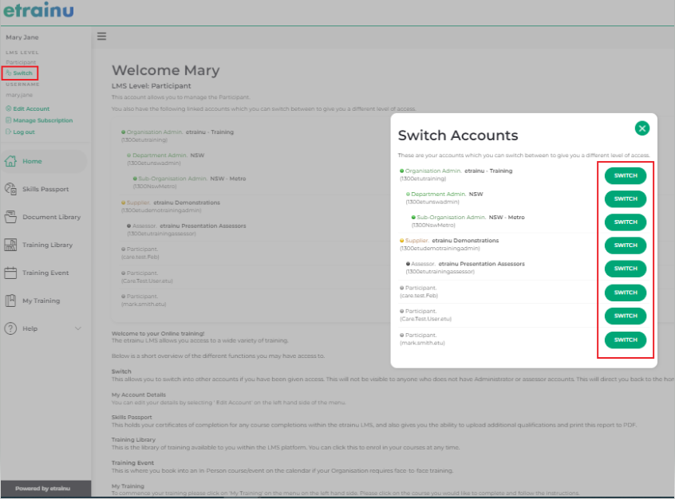
Task: Click Organisation Admin in background welcome list
Action: pos(155,132)
